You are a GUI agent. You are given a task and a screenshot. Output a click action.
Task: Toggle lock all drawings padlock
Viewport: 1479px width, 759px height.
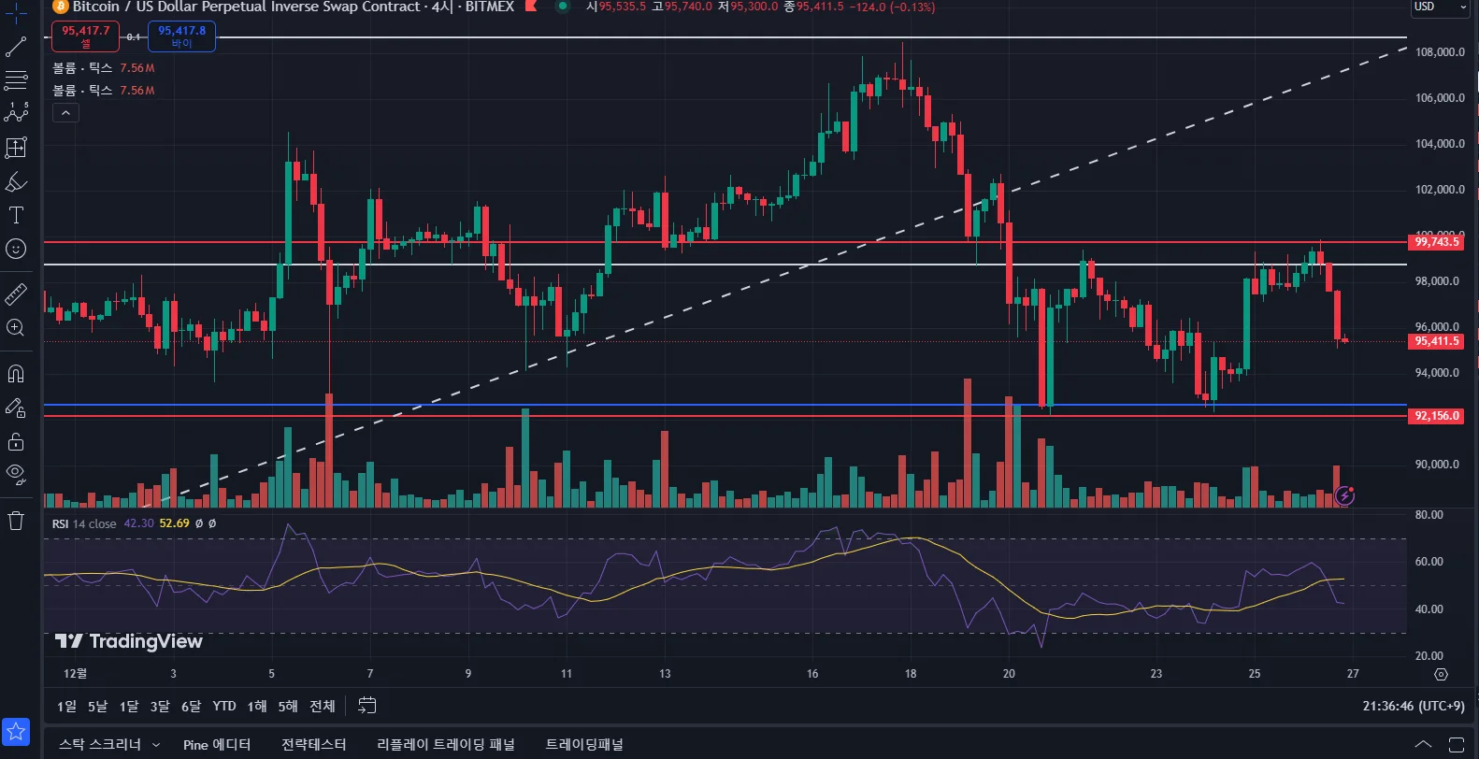pyautogui.click(x=16, y=441)
